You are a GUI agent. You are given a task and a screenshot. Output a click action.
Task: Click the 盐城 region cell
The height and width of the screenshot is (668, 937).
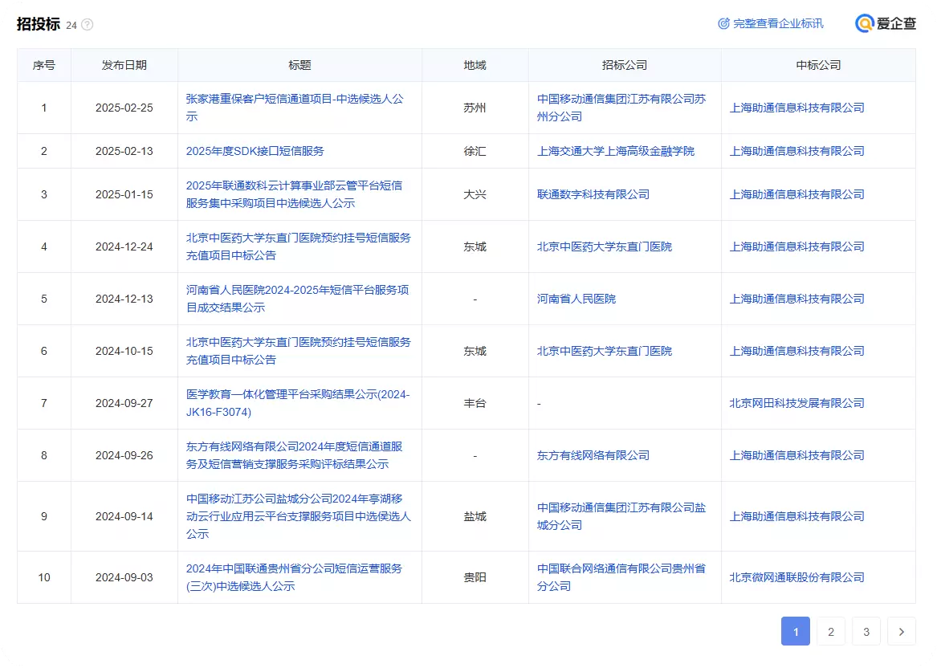click(x=475, y=516)
